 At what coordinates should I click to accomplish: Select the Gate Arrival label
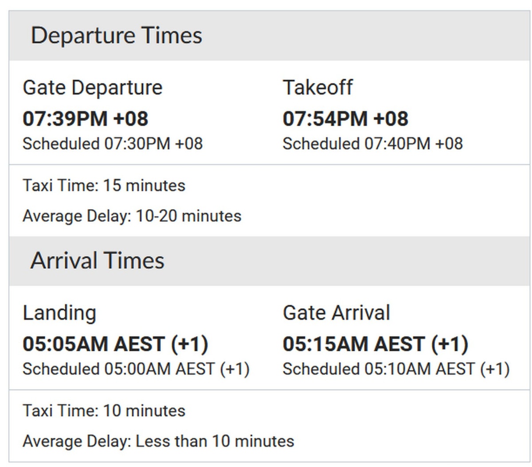[x=336, y=313]
